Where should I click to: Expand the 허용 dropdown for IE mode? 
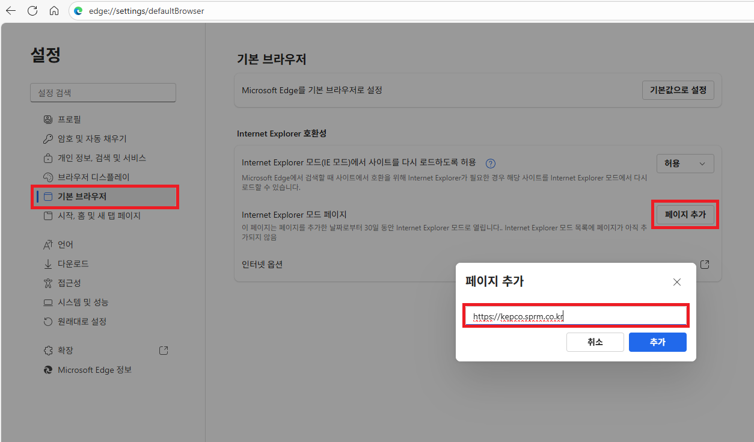pos(685,164)
